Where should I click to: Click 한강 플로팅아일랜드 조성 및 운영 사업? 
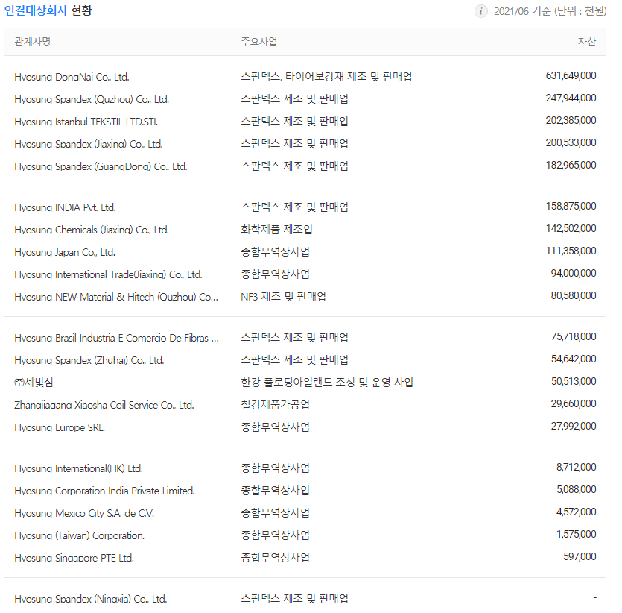327,383
